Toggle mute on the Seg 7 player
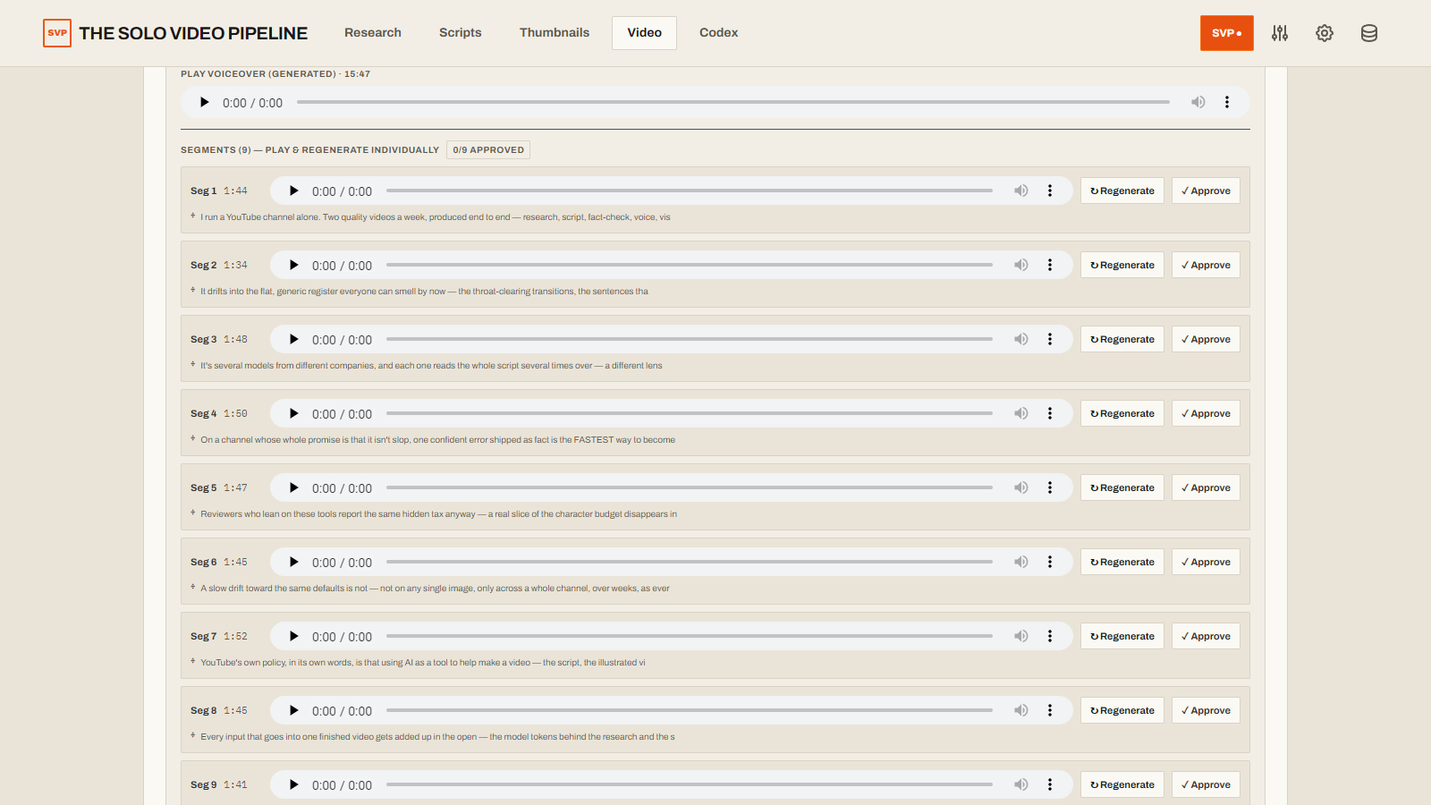1431x805 pixels. tap(1021, 637)
